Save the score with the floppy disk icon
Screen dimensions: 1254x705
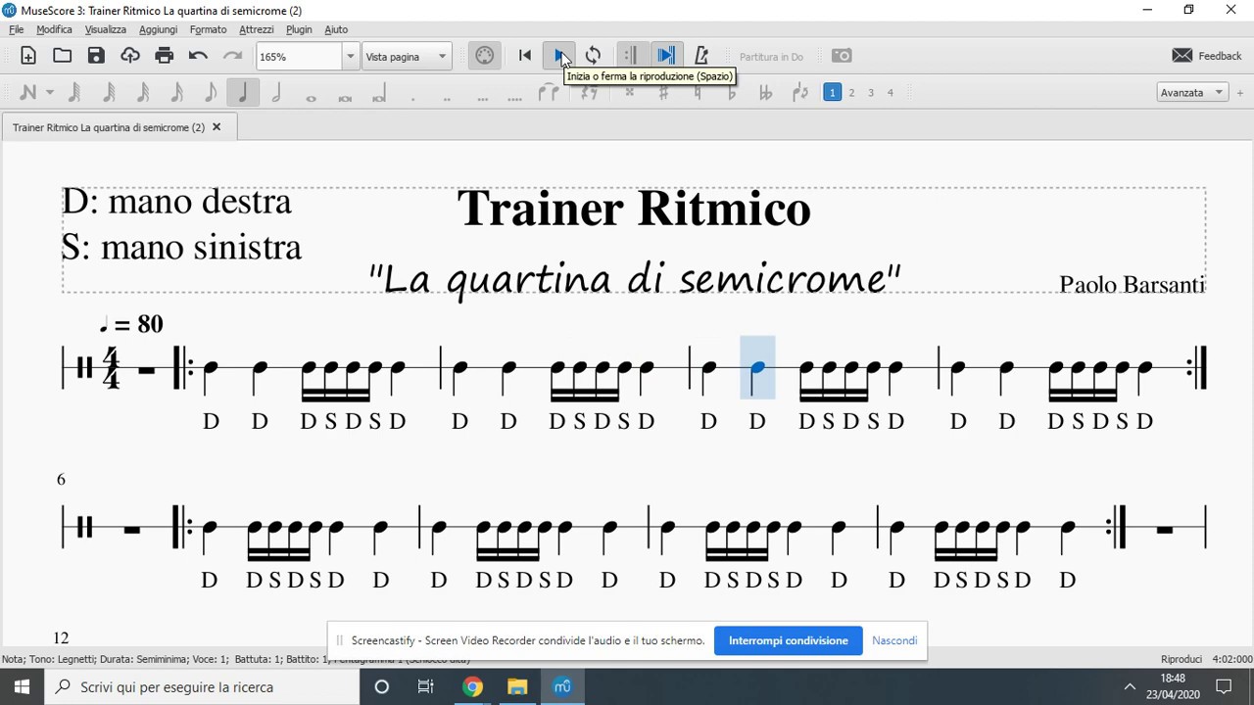click(96, 56)
